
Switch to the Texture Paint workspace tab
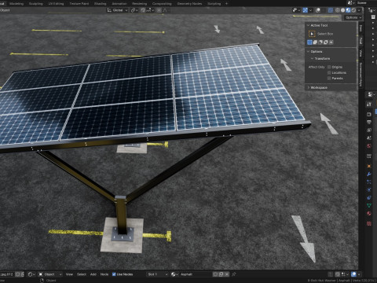[79, 4]
